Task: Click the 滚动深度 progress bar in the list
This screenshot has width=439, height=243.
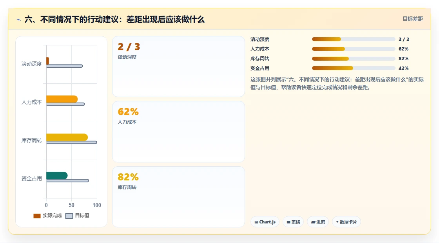Action: (x=354, y=39)
